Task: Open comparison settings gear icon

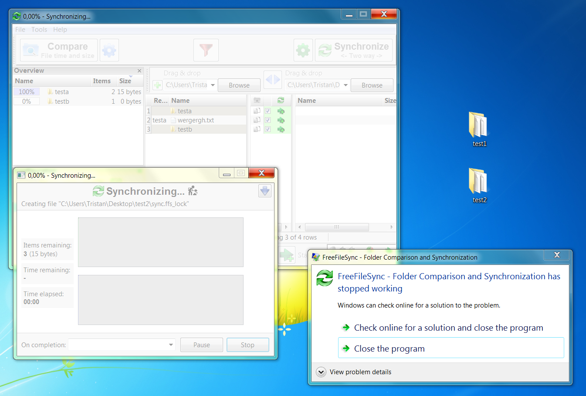Action: tap(109, 50)
